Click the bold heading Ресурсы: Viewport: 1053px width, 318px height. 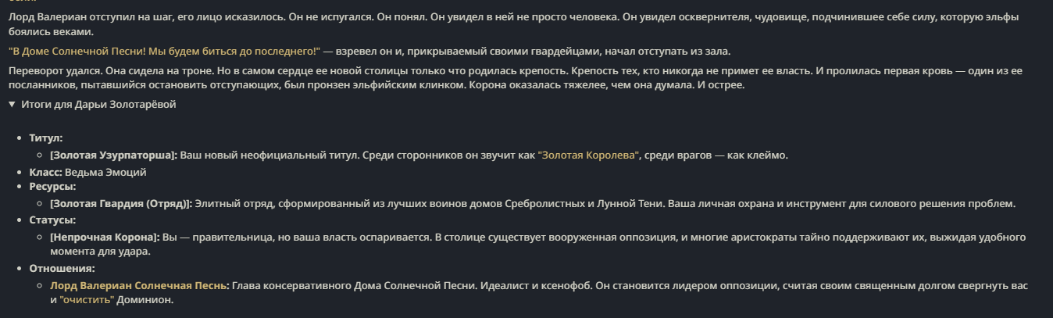point(53,188)
